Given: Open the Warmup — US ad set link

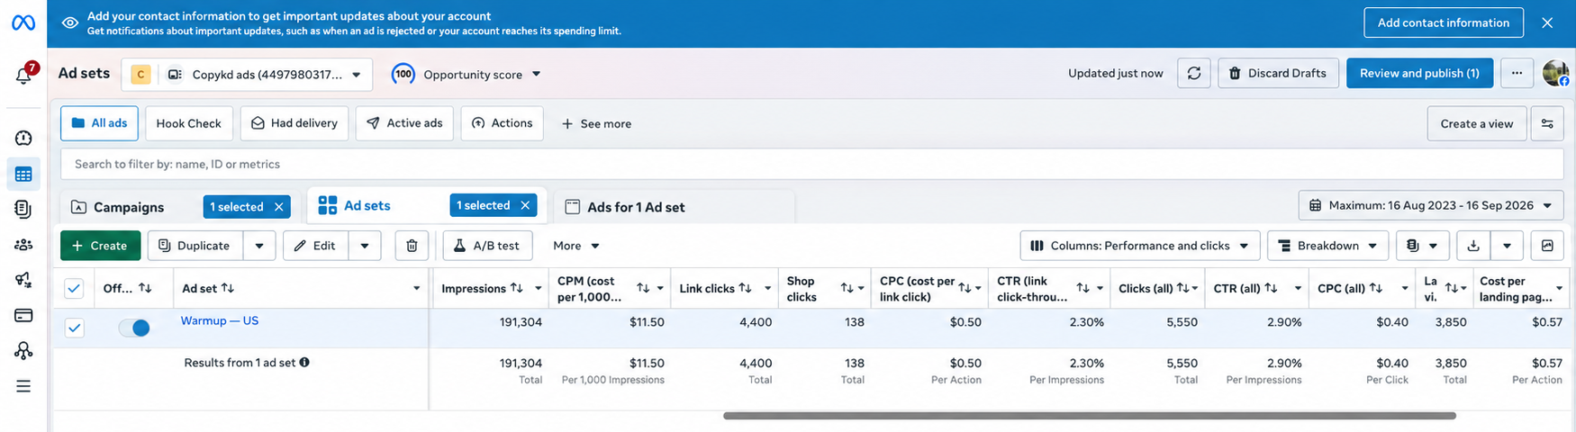Looking at the screenshot, I should coord(219,320).
